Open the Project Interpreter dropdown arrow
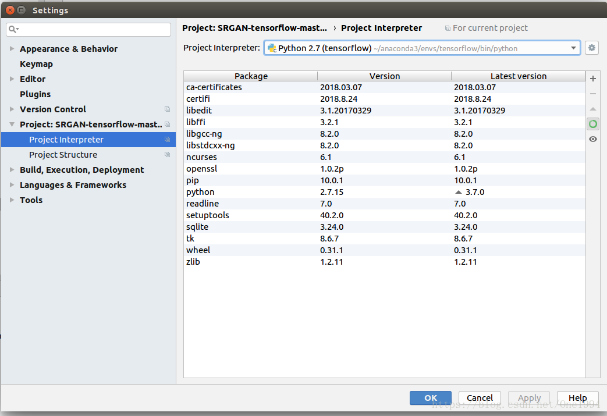Screen dimensions: 607x416 click(573, 48)
